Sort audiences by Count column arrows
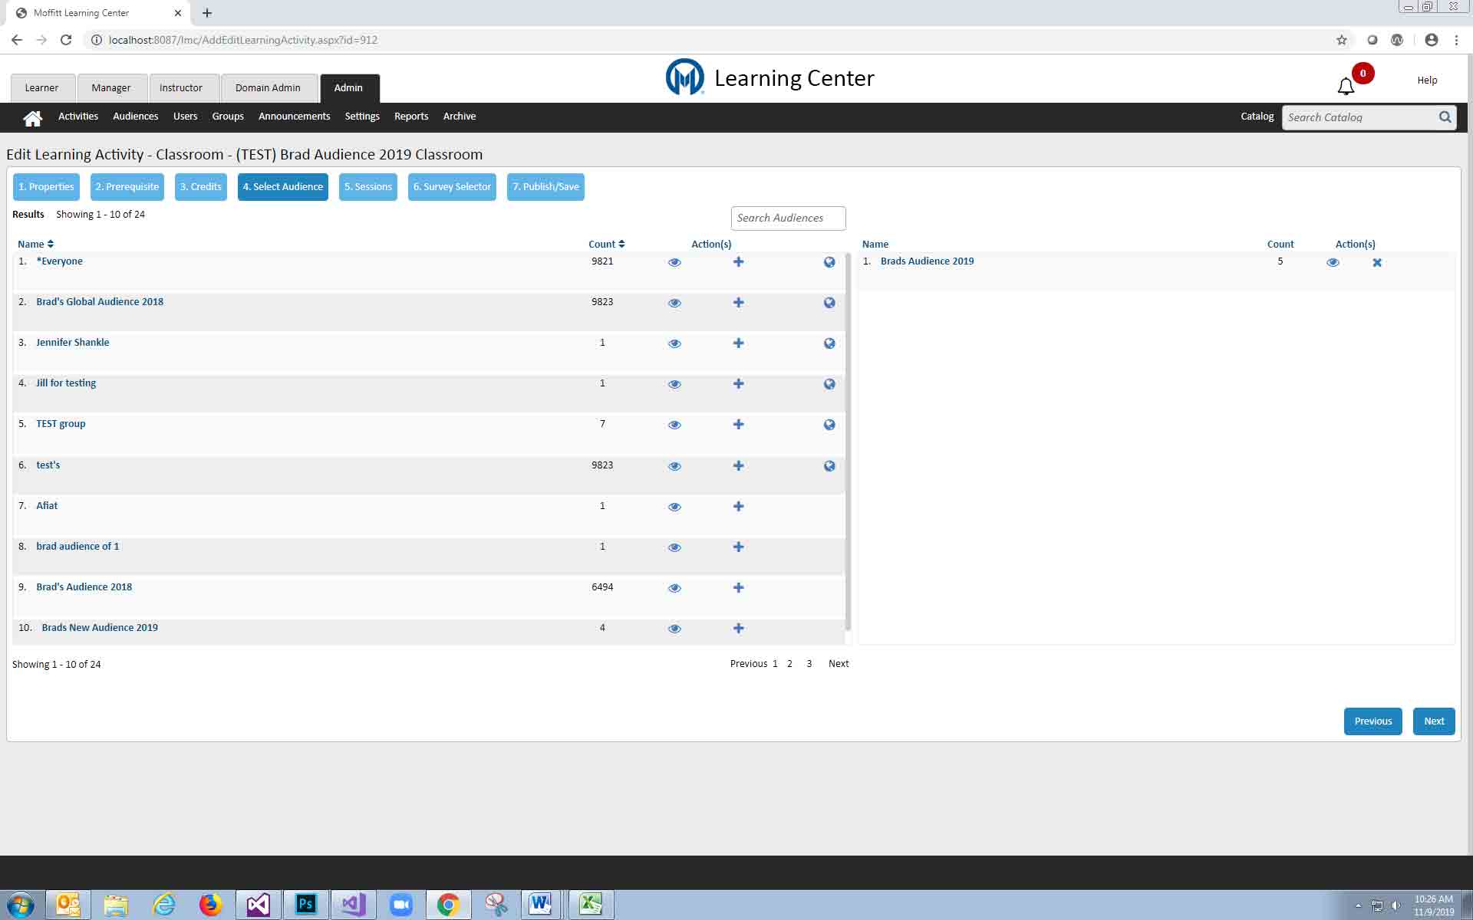The height and width of the screenshot is (920, 1473). coord(621,244)
